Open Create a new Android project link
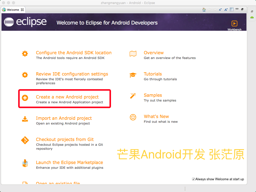 (x=67, y=97)
